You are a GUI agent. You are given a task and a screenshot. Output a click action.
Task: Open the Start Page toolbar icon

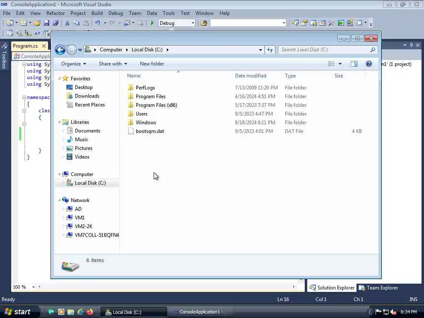[322, 23]
